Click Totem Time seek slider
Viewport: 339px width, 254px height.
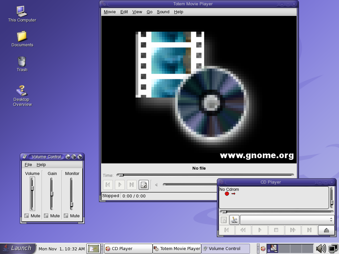pos(205,175)
